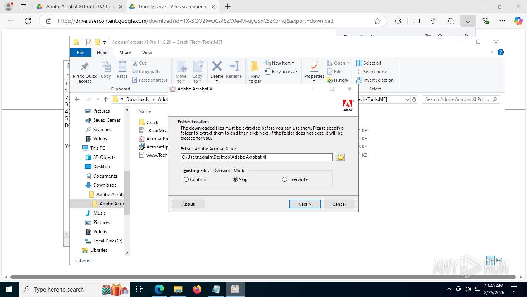Screen dimensions: 527x297
Task: Collapse the Explorer ribbon with chevron
Action: tap(493, 52)
